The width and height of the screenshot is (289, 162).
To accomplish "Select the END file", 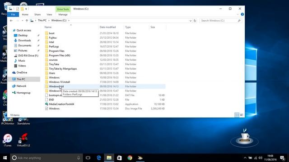I will tap(51, 100).
